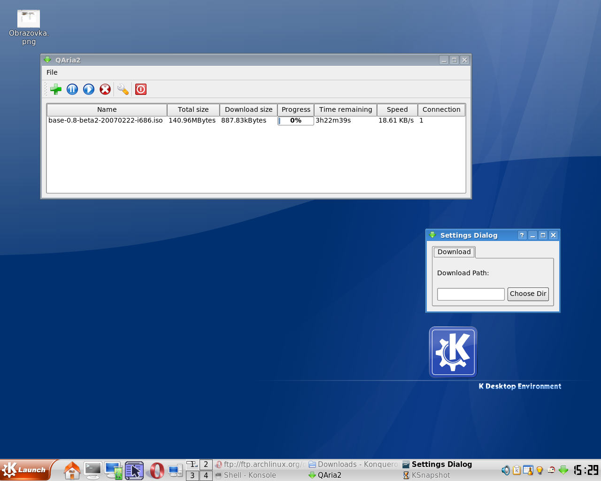This screenshot has height=481, width=601.
Task: Open the volume speaker tray icon
Action: coord(505,470)
